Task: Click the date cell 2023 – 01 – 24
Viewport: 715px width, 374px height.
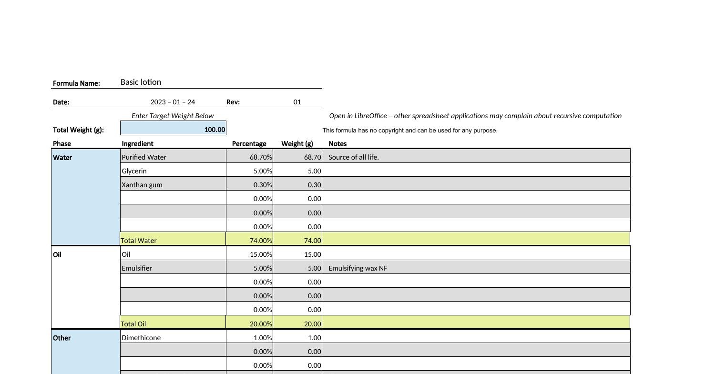Action: [x=173, y=102]
